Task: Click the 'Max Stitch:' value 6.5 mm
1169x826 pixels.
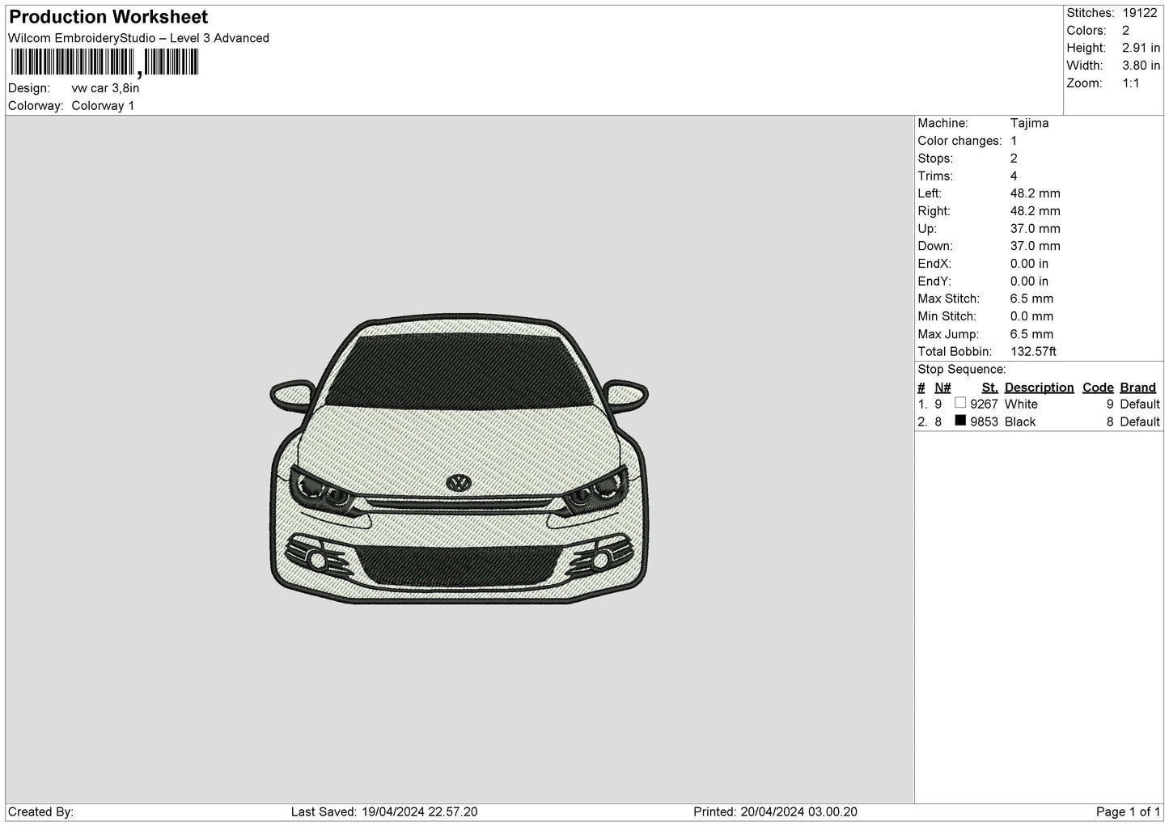Action: [1031, 299]
